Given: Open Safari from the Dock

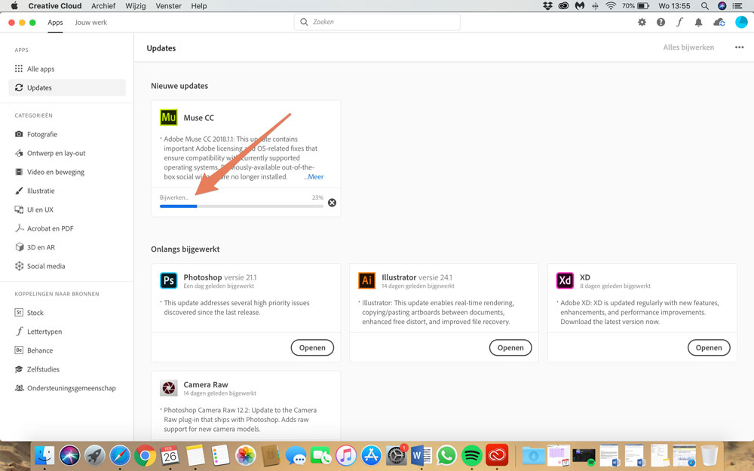Looking at the screenshot, I should pyautogui.click(x=120, y=454).
